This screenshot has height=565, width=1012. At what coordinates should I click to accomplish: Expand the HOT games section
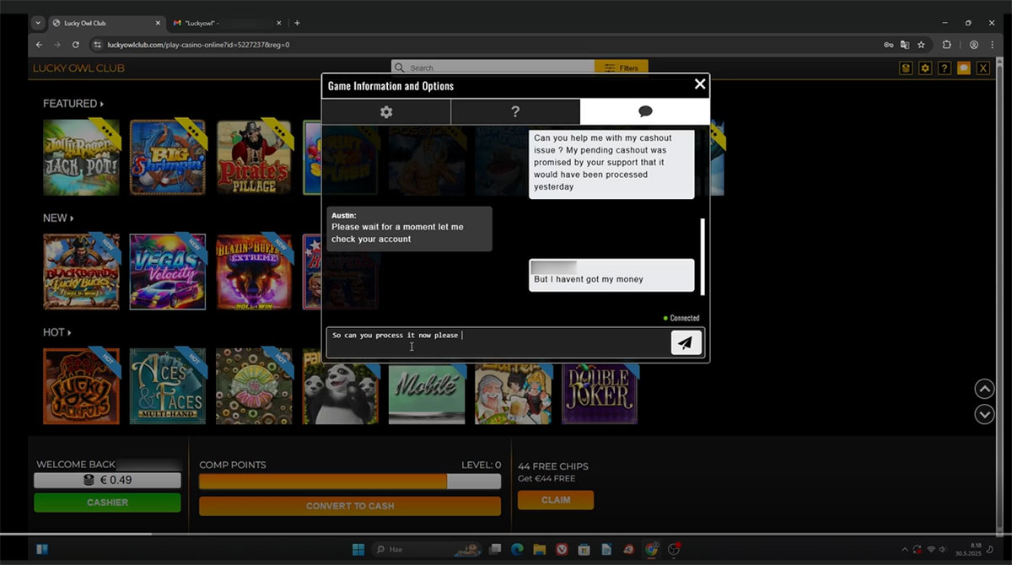point(57,332)
